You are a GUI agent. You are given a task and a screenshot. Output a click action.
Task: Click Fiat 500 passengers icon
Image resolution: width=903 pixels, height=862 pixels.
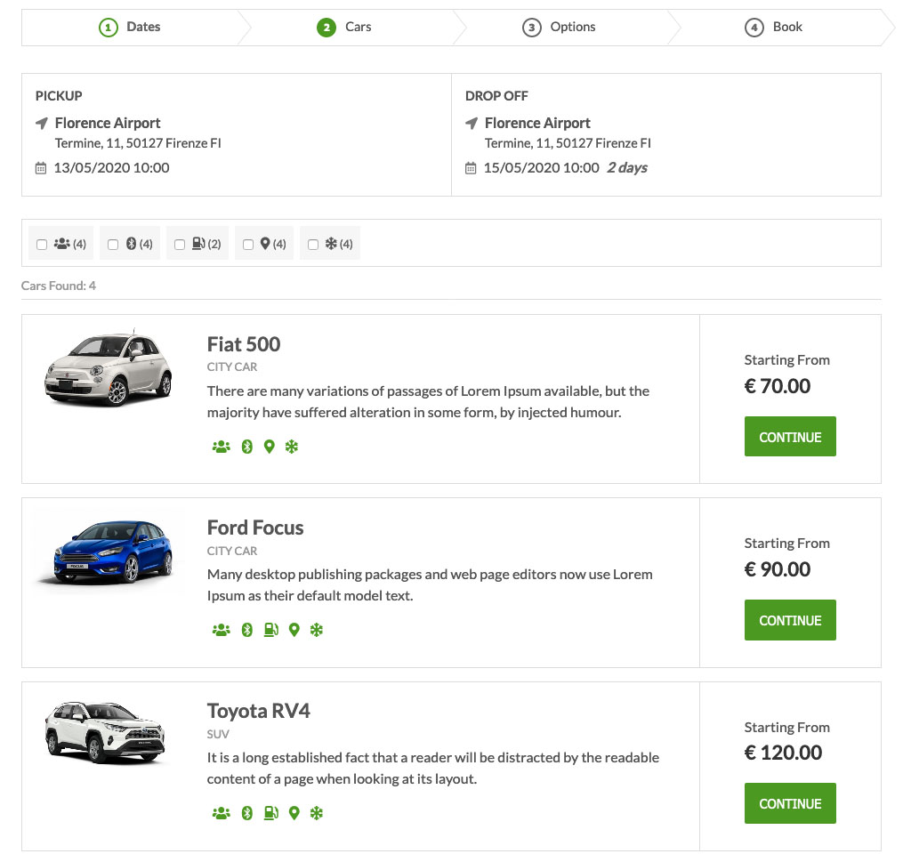click(222, 447)
